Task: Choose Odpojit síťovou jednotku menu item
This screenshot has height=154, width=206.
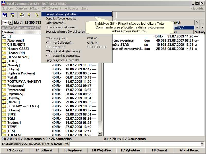Action: tap(76, 18)
